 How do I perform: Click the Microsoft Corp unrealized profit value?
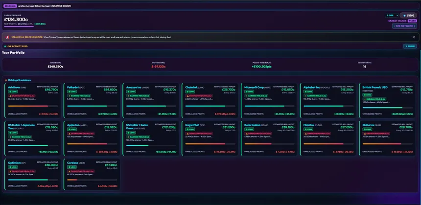(x=284, y=114)
